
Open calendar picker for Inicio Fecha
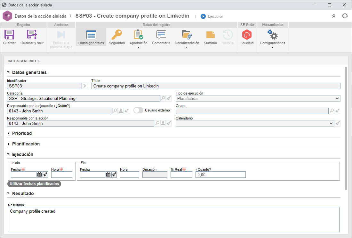pos(39,175)
